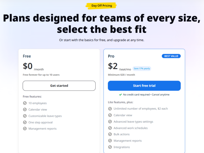Click checkmark icon next to Customizable leave types
Screen dimensions: 204x153
25,116
